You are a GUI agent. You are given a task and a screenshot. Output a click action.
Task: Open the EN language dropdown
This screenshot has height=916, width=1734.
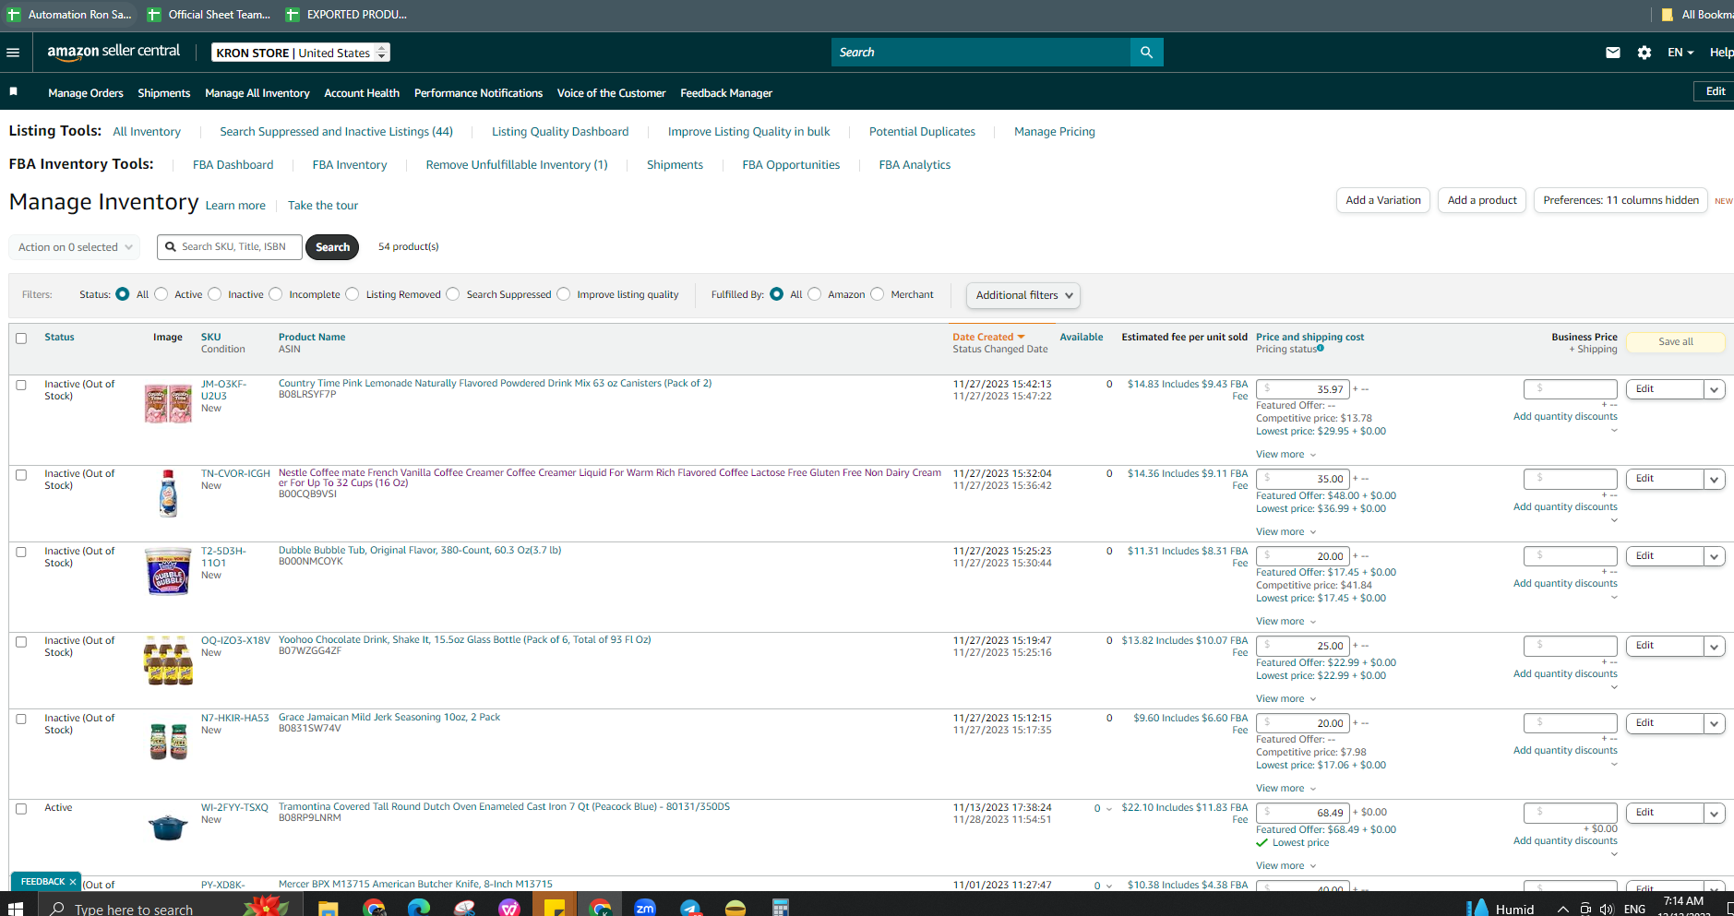[x=1680, y=53]
